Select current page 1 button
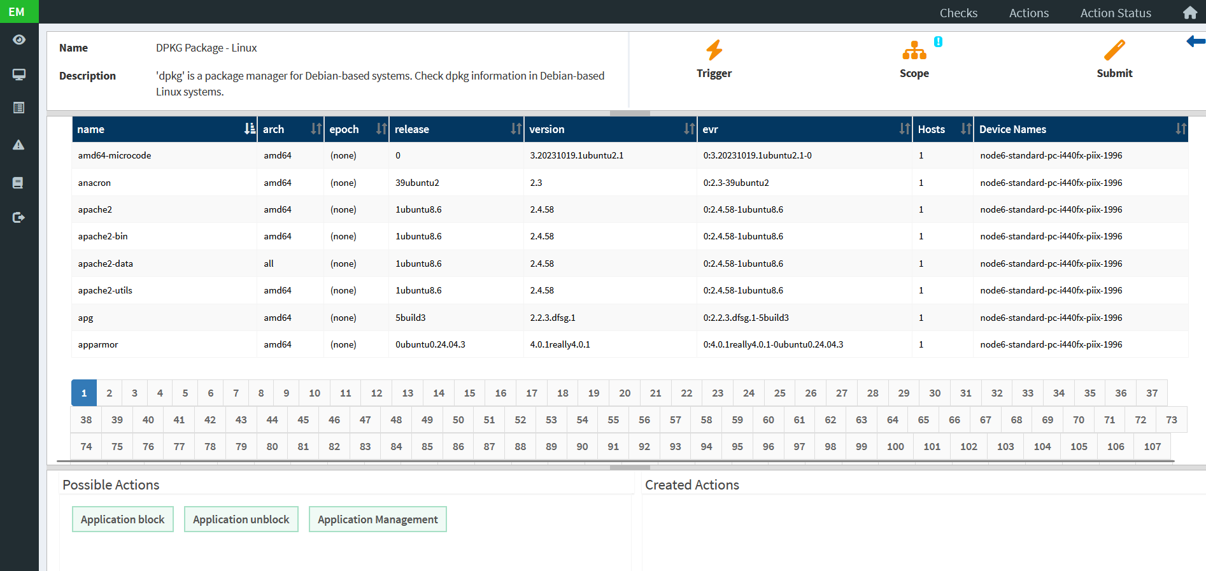The image size is (1206, 571). 84,393
